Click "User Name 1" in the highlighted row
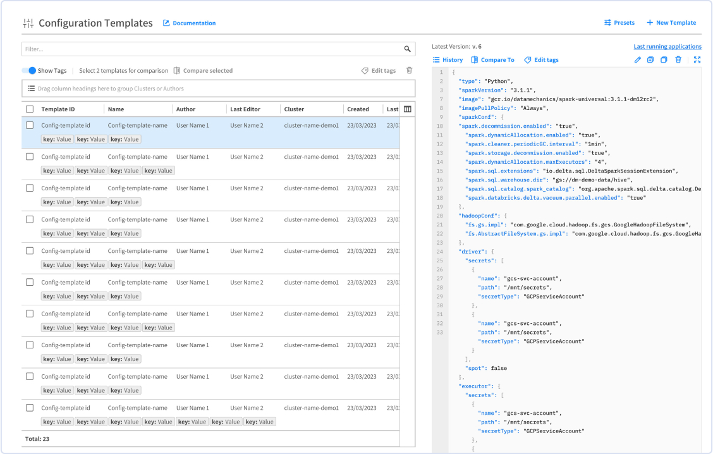 point(193,125)
